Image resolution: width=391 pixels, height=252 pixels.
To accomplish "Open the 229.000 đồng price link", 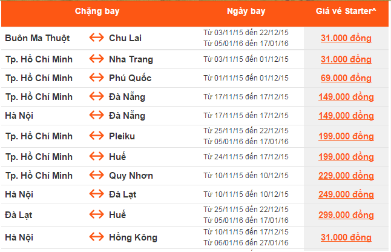I will click(346, 176).
